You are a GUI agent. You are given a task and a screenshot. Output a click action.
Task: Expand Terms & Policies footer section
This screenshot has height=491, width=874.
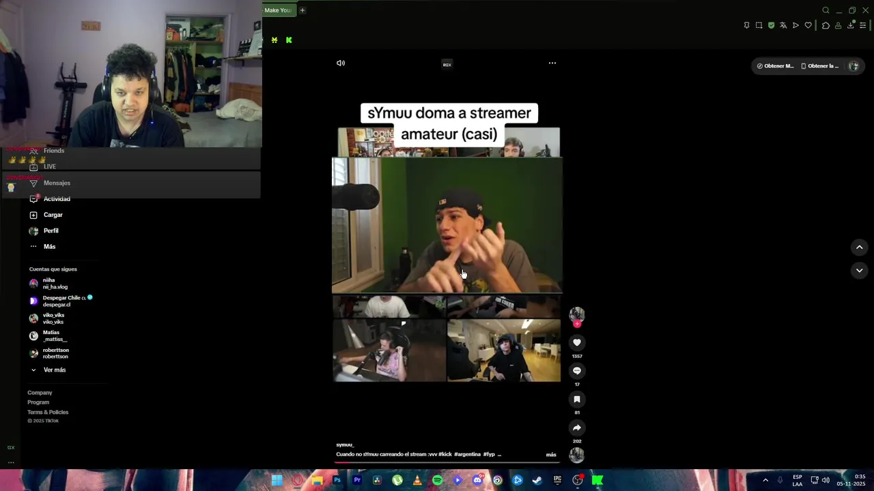pyautogui.click(x=48, y=413)
